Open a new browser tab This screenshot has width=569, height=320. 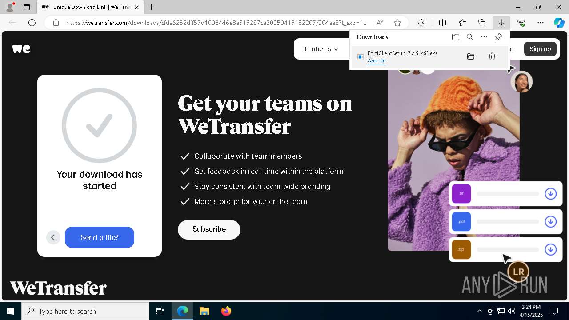152,7
